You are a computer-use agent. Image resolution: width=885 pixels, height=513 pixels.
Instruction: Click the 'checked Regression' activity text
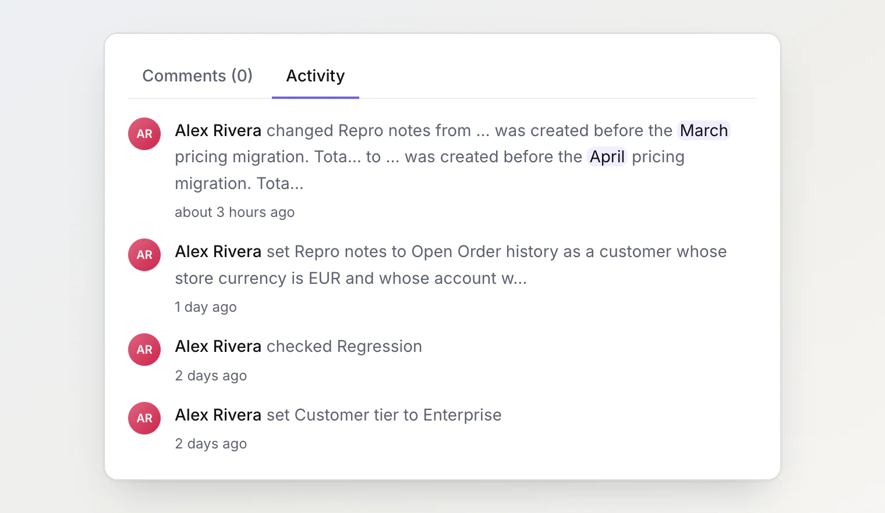click(344, 346)
